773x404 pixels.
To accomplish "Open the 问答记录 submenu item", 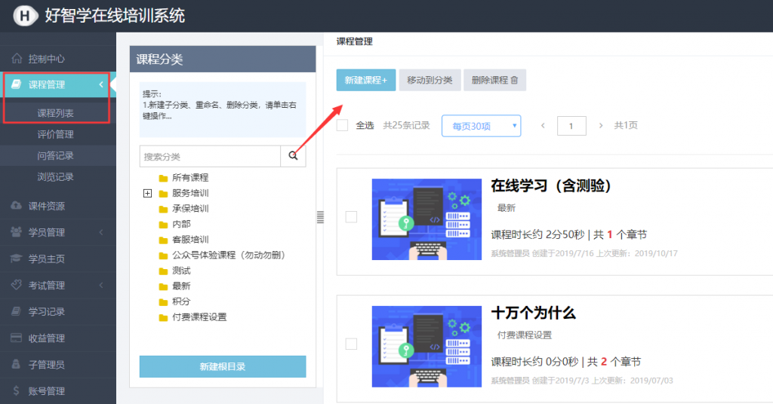I will 55,155.
